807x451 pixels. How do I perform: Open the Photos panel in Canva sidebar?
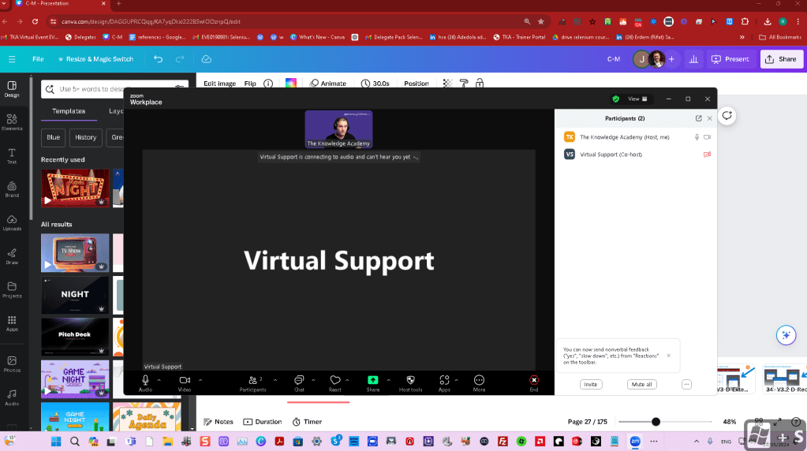pos(12,364)
